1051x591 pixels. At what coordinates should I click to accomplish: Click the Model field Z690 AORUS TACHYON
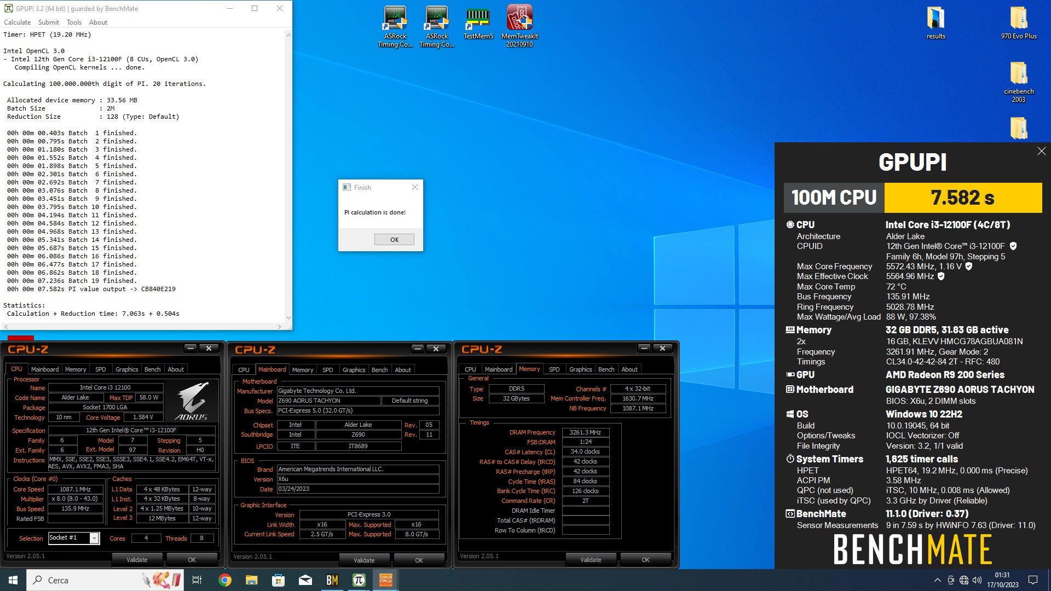click(328, 401)
